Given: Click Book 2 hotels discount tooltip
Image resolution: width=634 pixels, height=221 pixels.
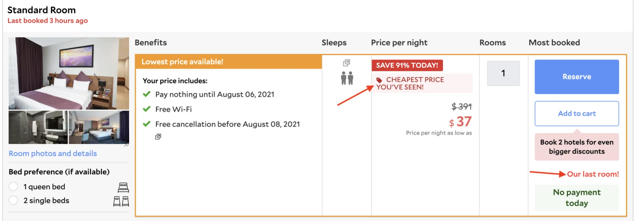Looking at the screenshot, I should (x=576, y=147).
